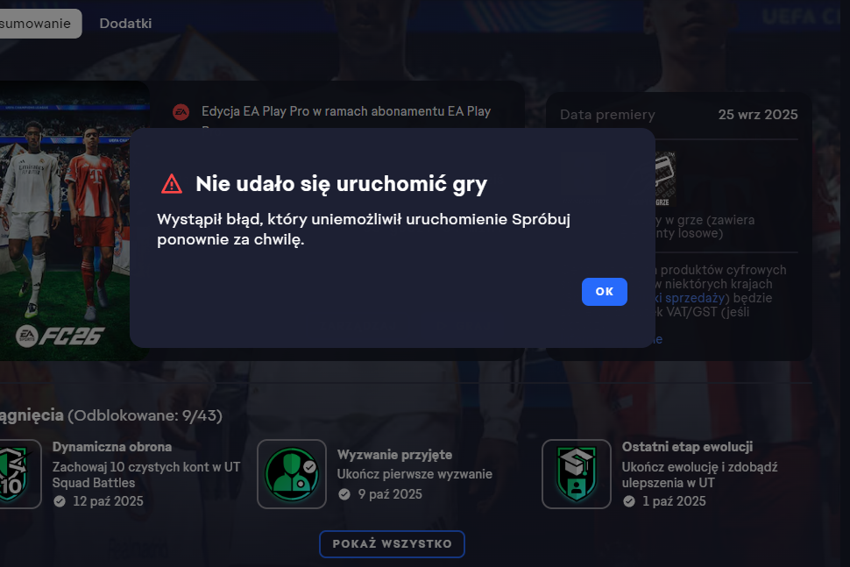Screen dimensions: 850x567
Task: Open the Ostatni etap ewolucji badge icon
Action: tap(577, 474)
